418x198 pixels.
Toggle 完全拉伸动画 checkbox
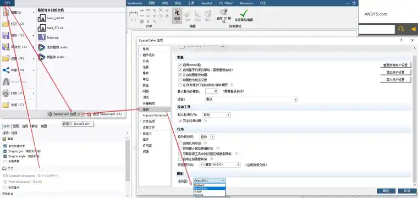[180, 120]
